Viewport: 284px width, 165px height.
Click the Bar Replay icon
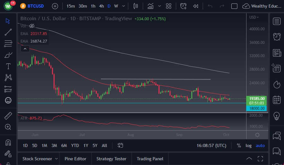tap(196, 6)
